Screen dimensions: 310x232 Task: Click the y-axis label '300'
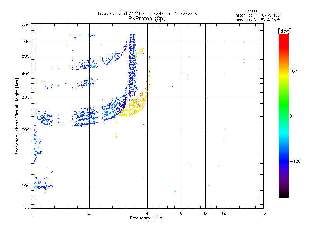tap(26, 97)
